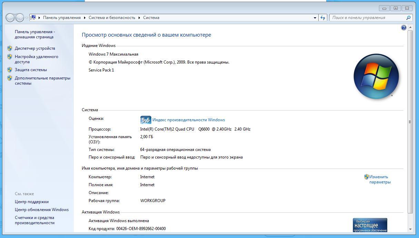Open the blue Help question mark icon
Viewport: 419px width, 238px height.
(x=404, y=28)
